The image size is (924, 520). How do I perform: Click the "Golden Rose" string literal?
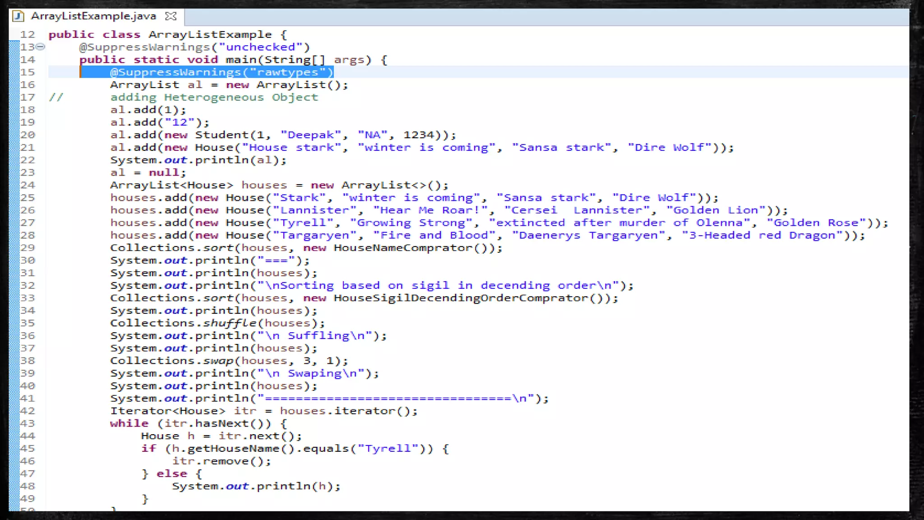pyautogui.click(x=816, y=223)
